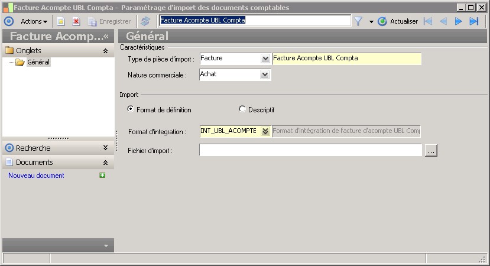This screenshot has width=490, height=266.
Task: Go to the first record
Action: [428, 21]
